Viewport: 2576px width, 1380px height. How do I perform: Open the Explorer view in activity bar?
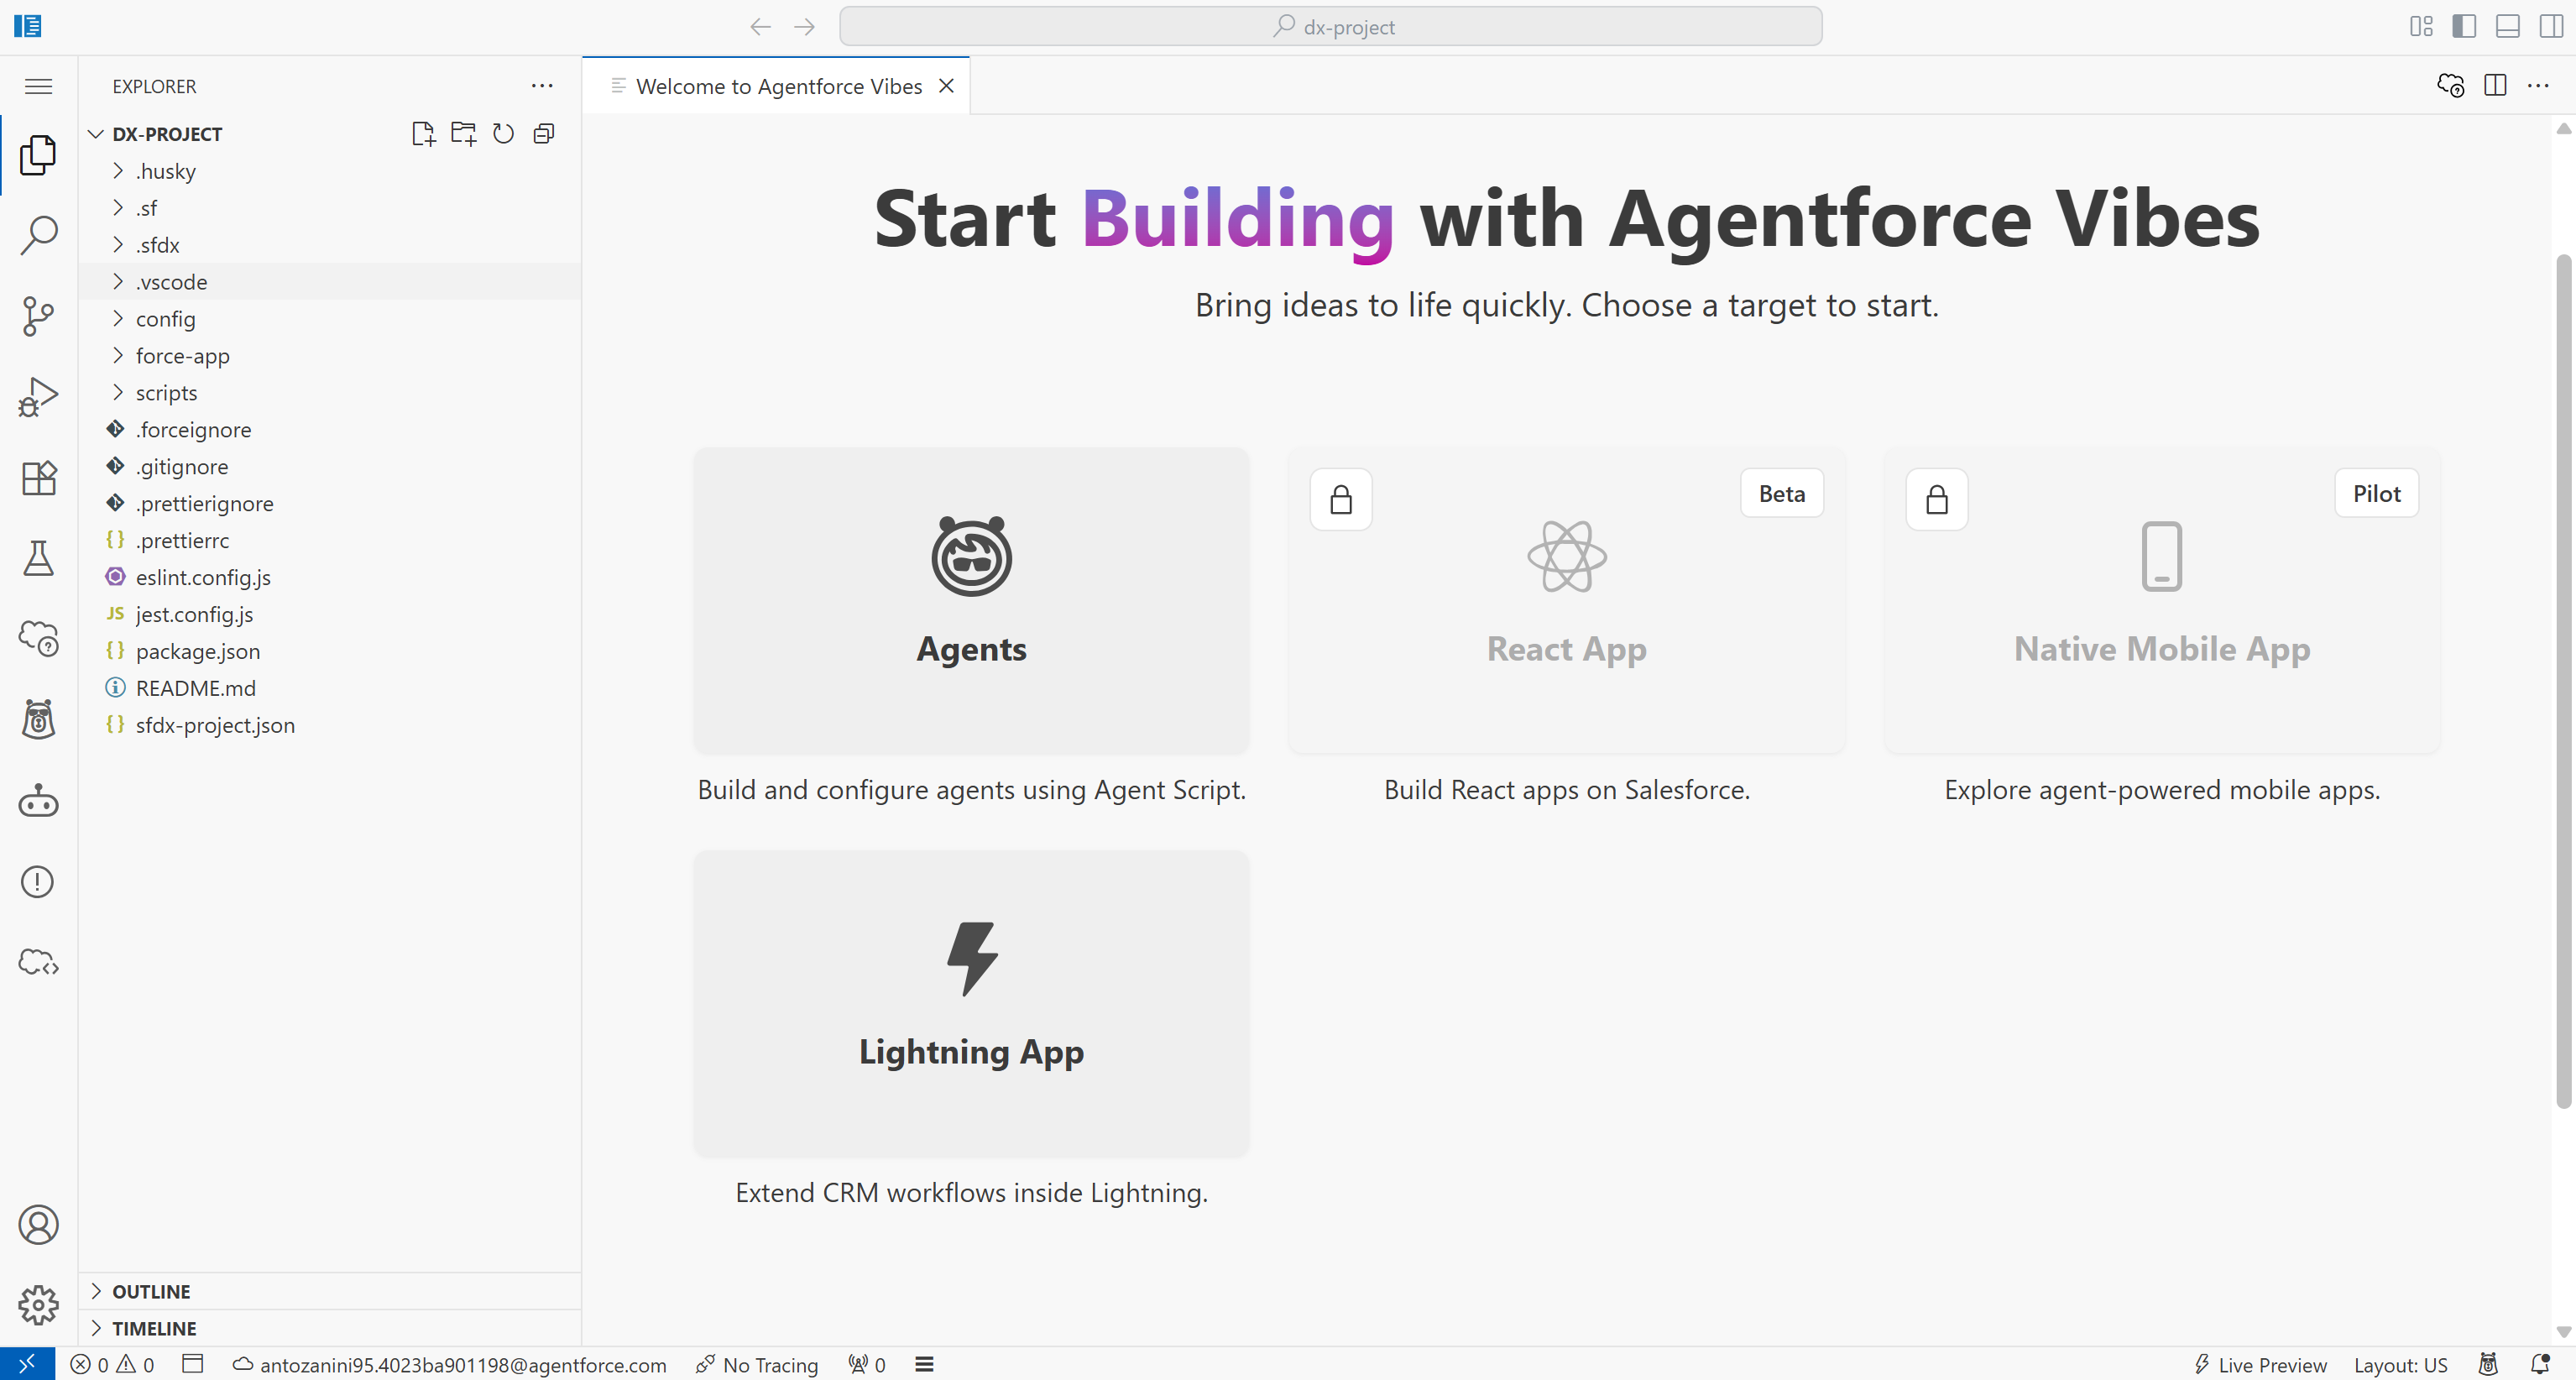click(x=38, y=155)
